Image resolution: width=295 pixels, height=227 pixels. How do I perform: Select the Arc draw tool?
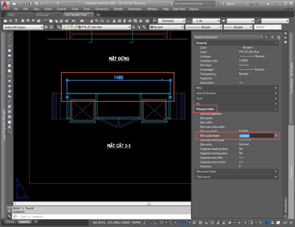(x=9, y=61)
